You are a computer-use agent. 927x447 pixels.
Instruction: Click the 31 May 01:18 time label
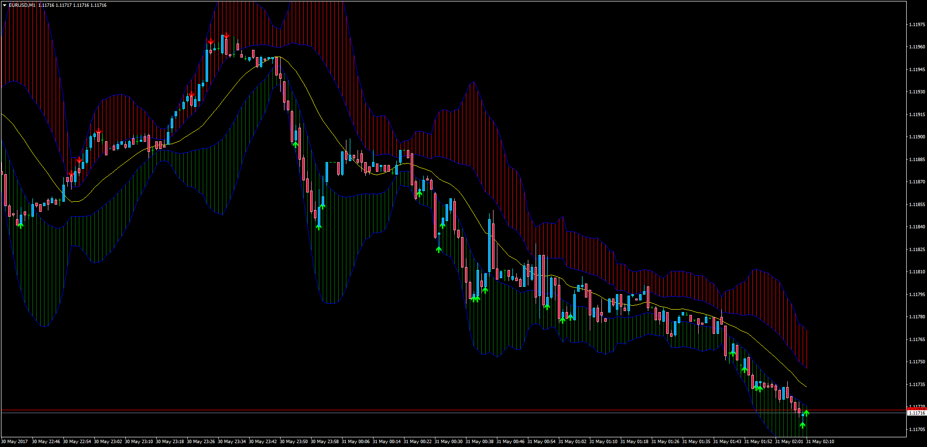click(634, 441)
